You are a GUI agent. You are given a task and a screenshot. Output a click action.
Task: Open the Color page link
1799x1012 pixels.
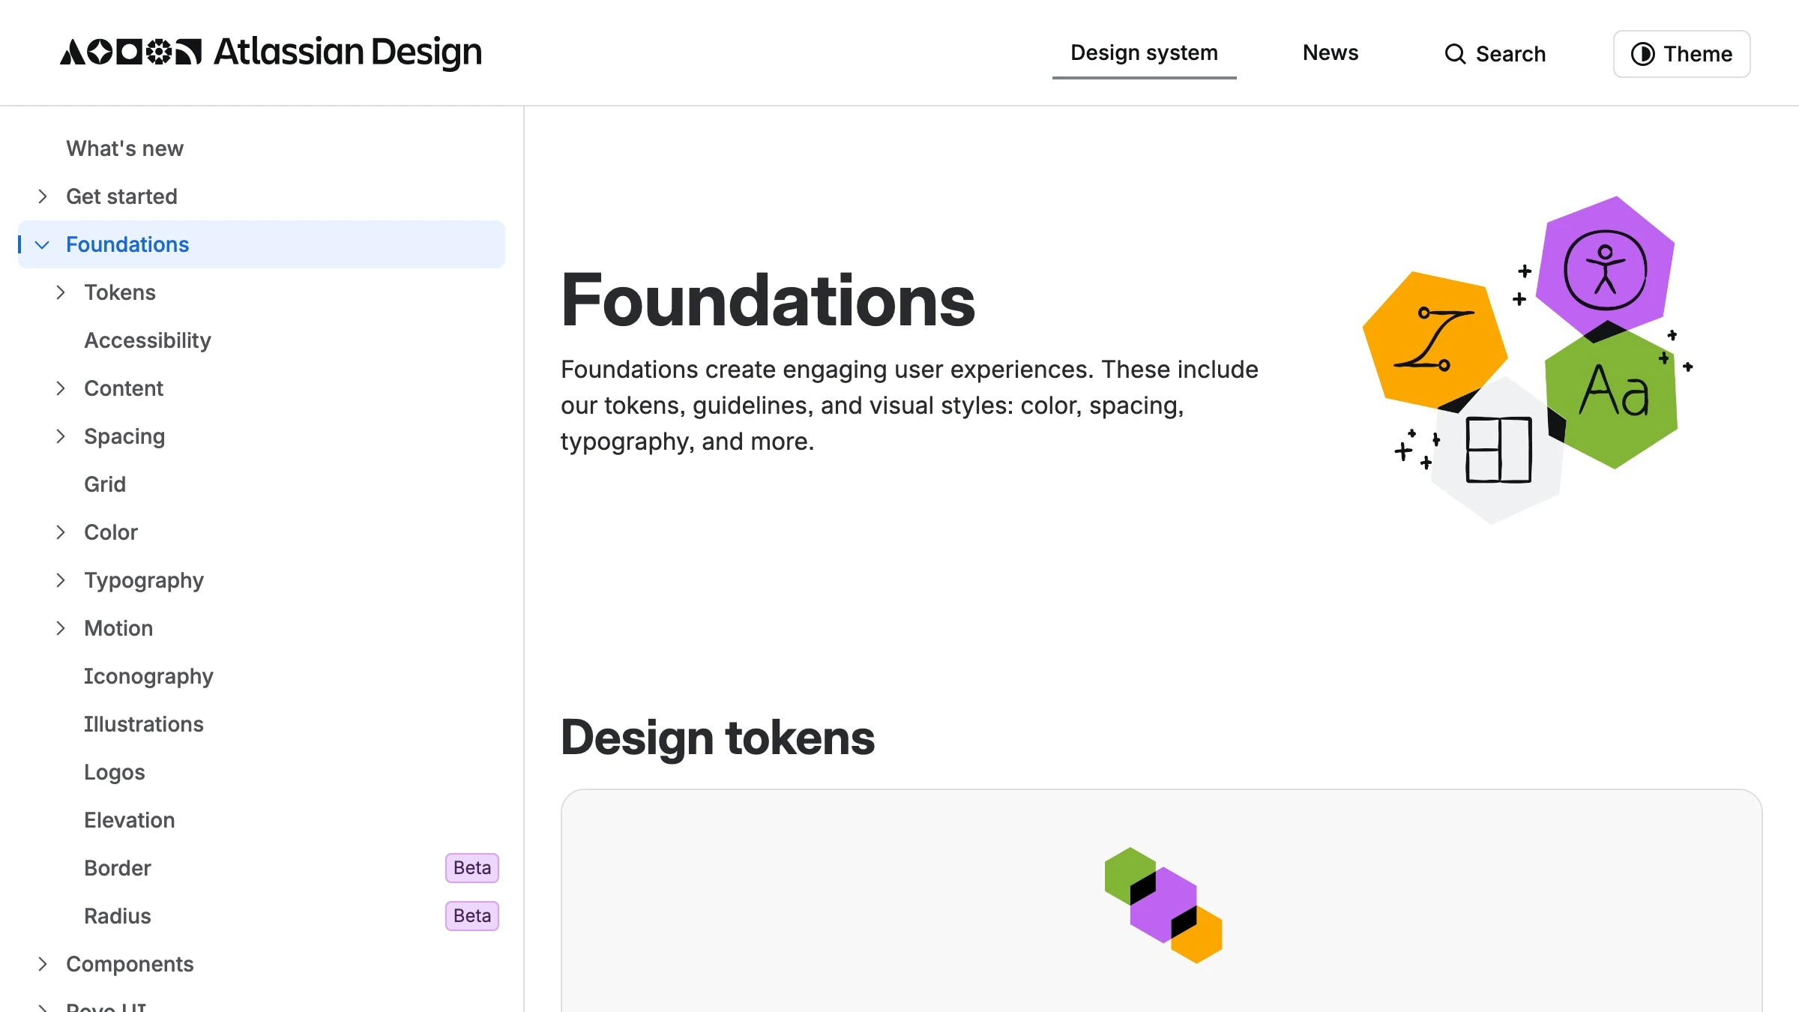(111, 532)
